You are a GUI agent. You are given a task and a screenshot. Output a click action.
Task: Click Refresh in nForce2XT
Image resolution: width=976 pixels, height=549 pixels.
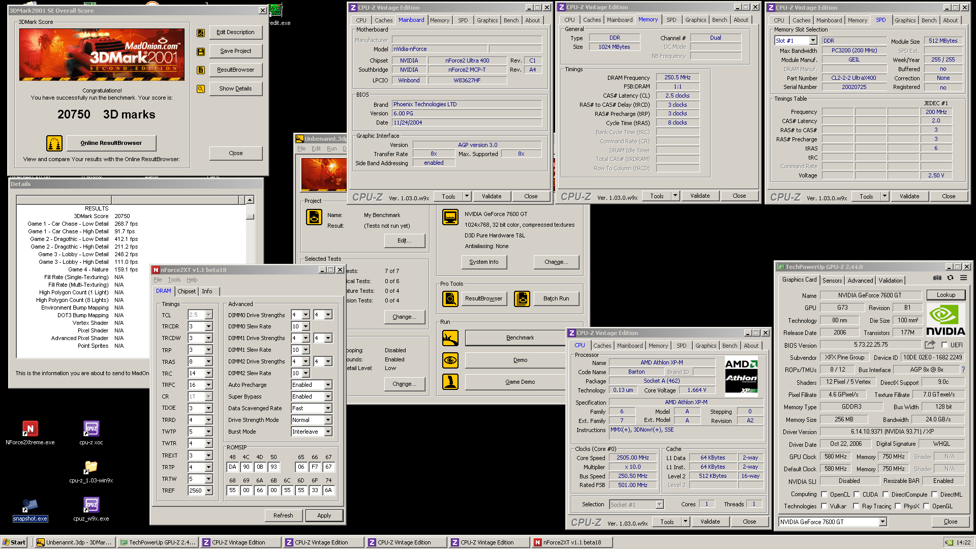[283, 515]
